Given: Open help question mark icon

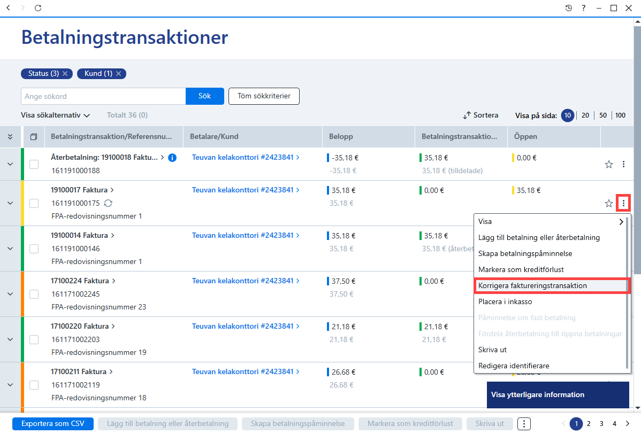Looking at the screenshot, I should (583, 8).
